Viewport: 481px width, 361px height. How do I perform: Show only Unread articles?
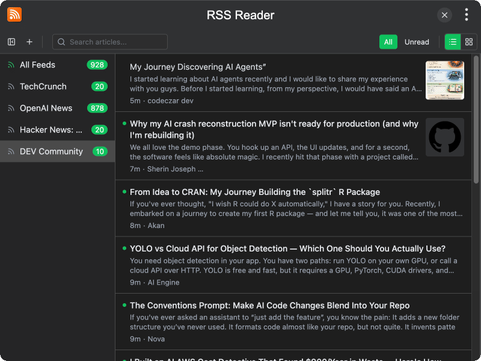[417, 42]
